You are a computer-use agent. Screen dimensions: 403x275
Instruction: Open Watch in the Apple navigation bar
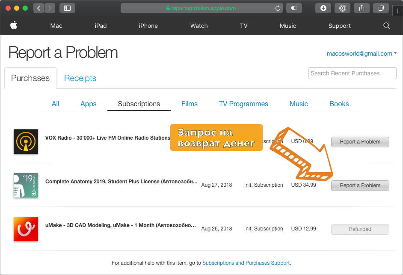pyautogui.click(x=199, y=26)
